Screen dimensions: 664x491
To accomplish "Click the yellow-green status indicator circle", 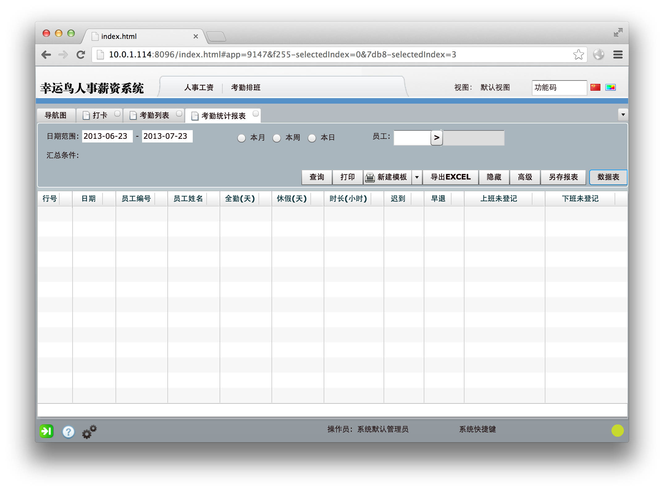I will point(617,431).
